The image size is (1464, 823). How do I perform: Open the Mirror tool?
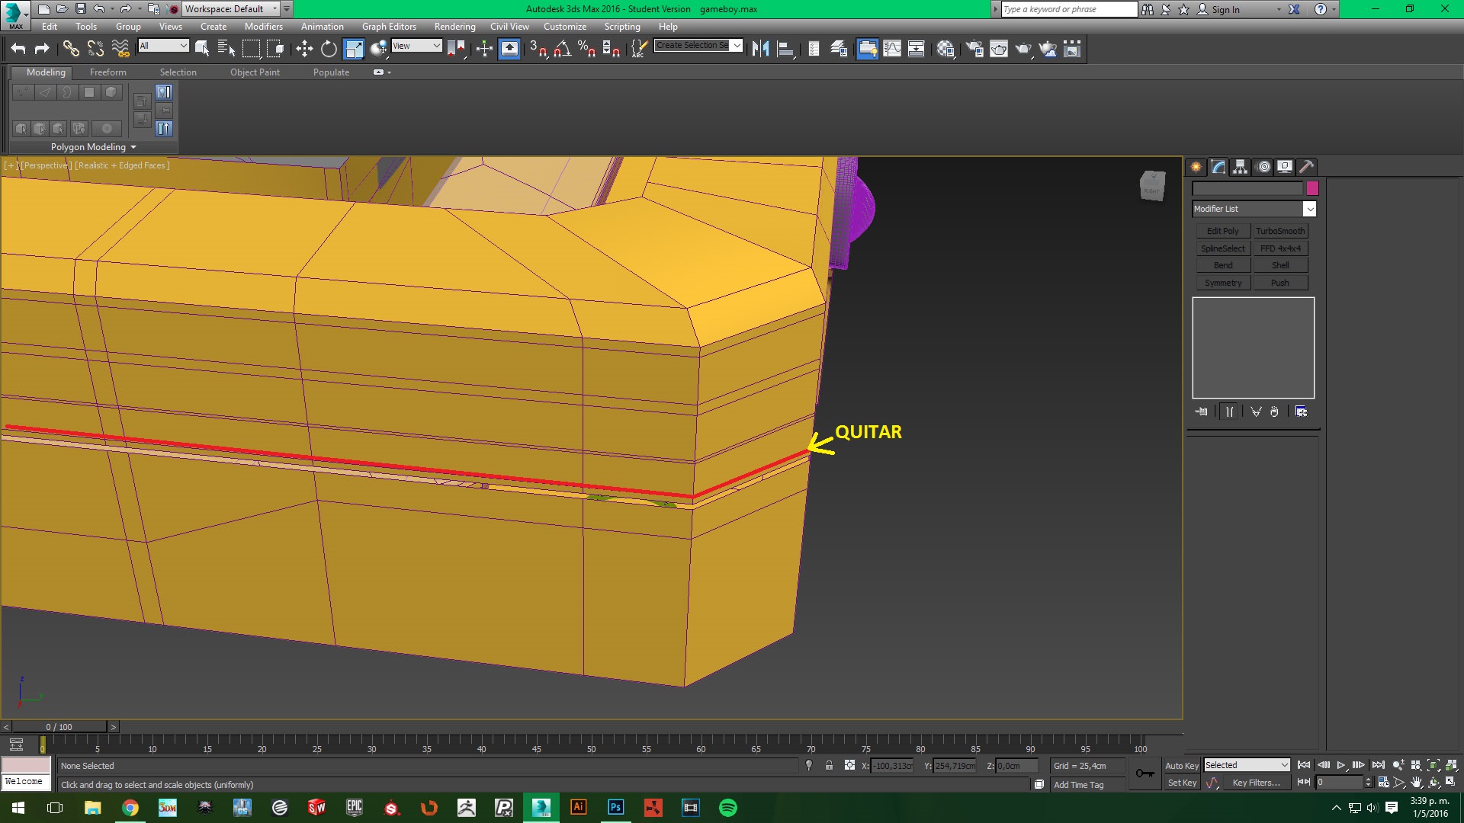click(x=760, y=50)
